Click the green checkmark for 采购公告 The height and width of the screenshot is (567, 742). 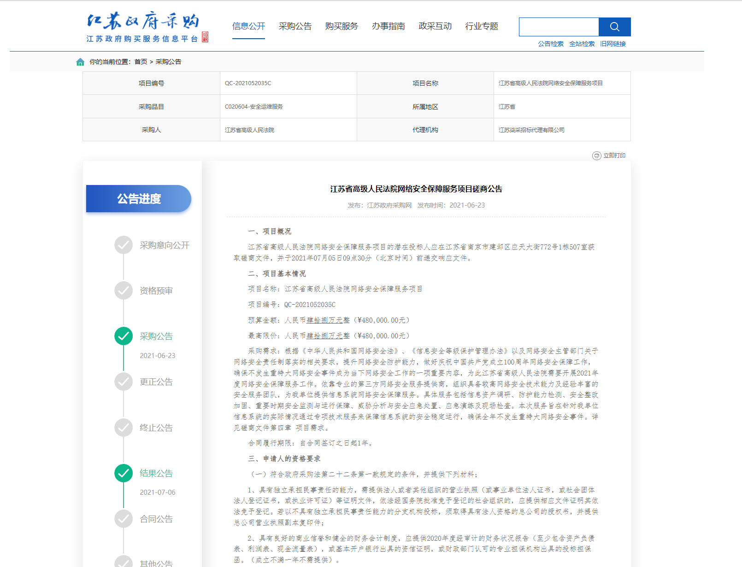pos(124,336)
